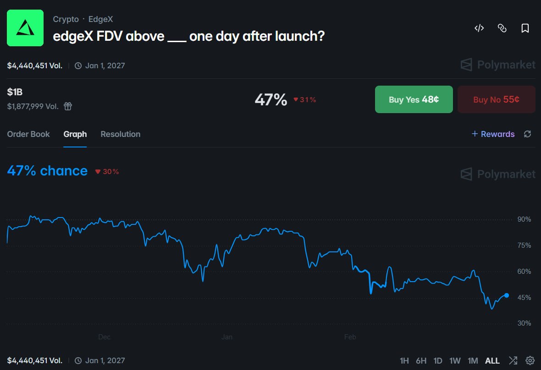Image resolution: width=541 pixels, height=370 pixels.
Task: Copy the market link via chain icon
Action: point(502,28)
